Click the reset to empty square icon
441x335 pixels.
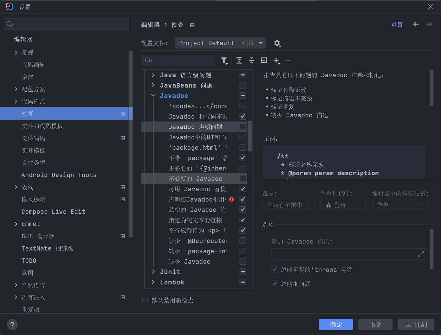[264, 60]
